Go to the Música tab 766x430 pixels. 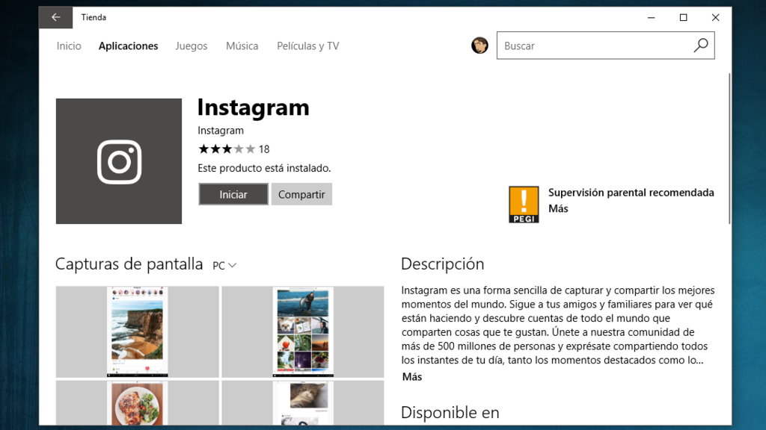242,46
